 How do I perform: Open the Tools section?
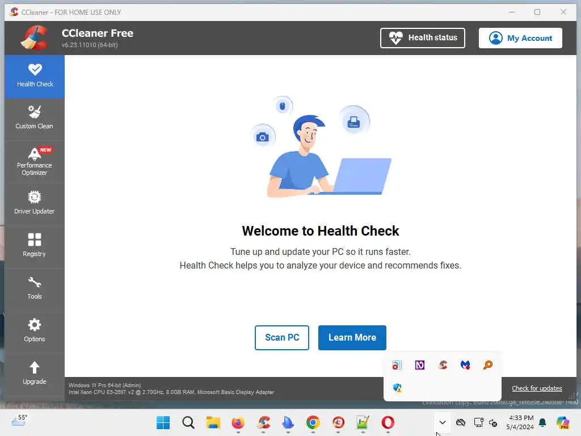click(x=35, y=289)
